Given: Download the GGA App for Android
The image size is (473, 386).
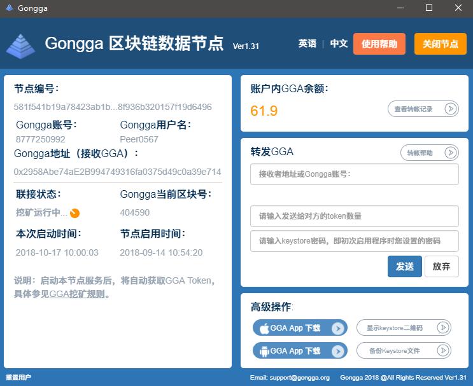Looking at the screenshot, I should [x=300, y=351].
